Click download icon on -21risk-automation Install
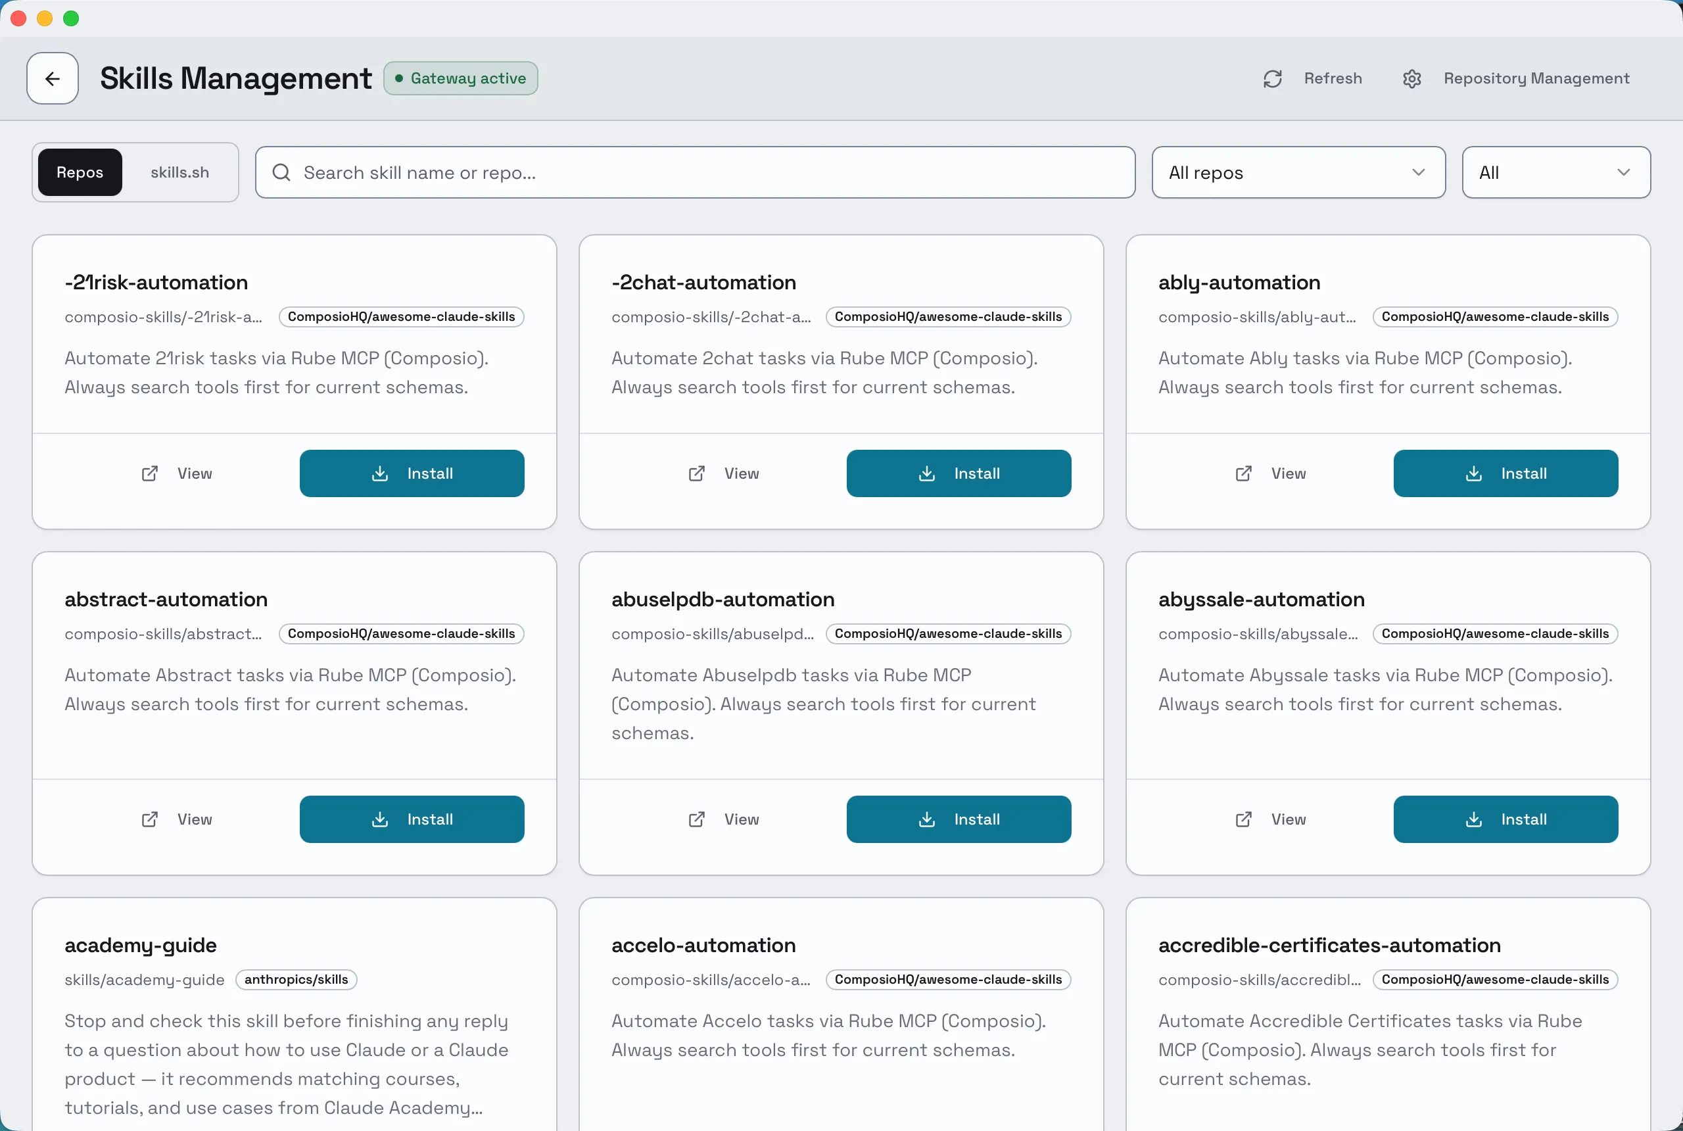Screen dimensions: 1683x1131 380,474
